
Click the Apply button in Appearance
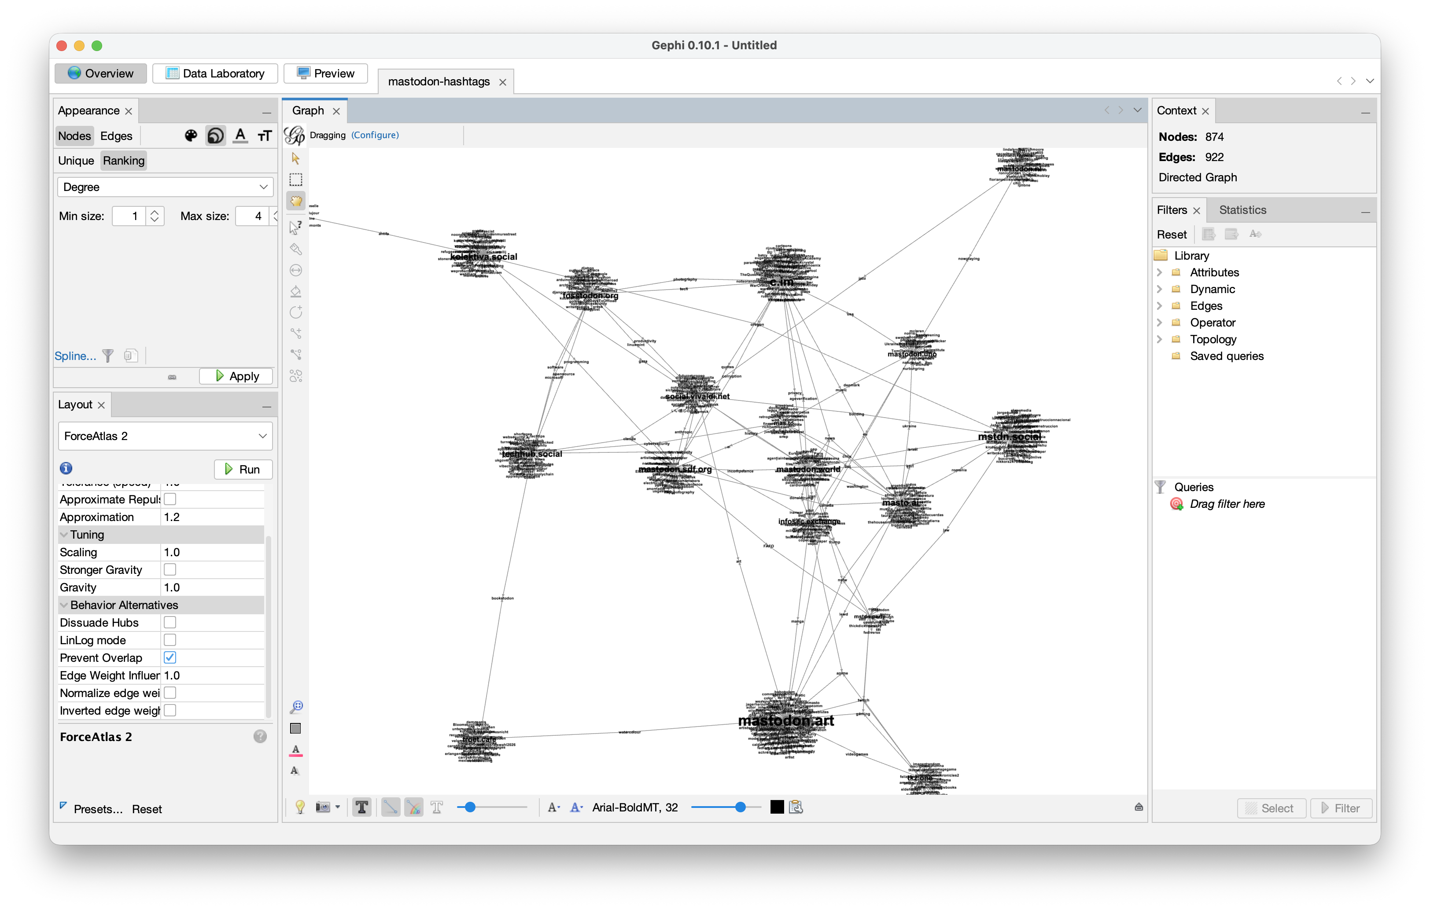coord(236,376)
